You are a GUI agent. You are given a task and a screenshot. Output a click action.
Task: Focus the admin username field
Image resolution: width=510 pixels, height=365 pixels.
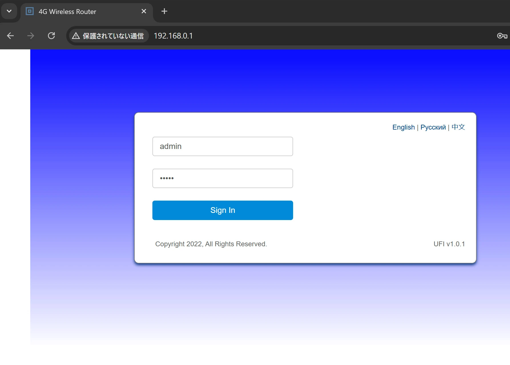point(223,146)
